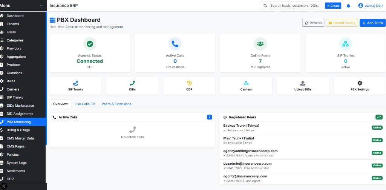The image size is (386, 190).
Task: Collapse the sidebar menu toggle
Action: [42, 6]
